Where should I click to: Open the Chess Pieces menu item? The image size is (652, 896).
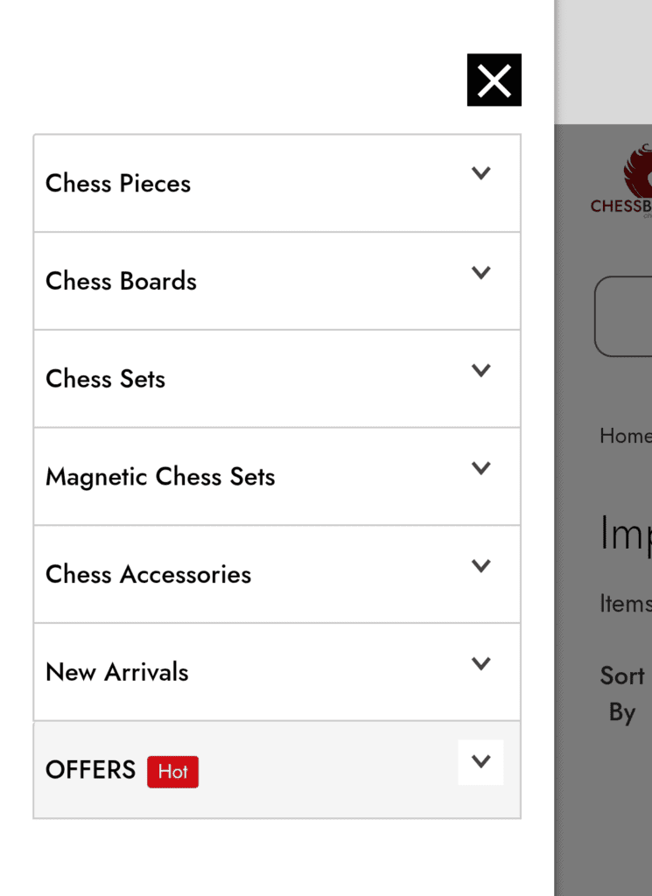118,184
